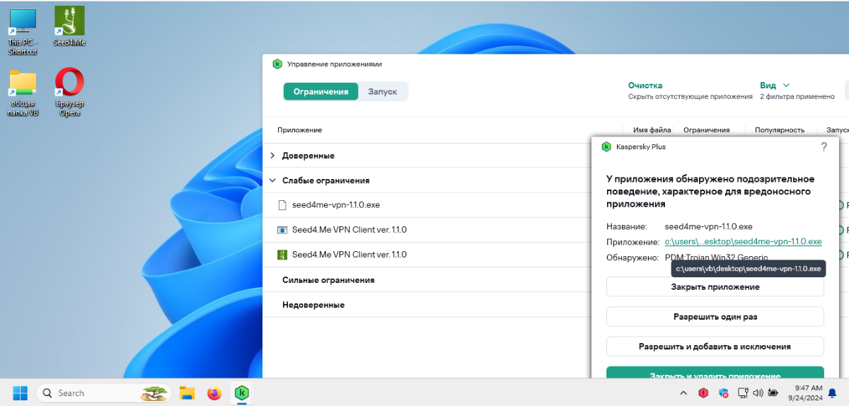Open the This PC shortcut on desktop
The height and width of the screenshot is (406, 849).
23,32
